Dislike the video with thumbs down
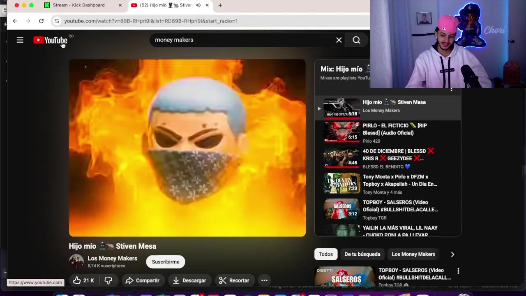This screenshot has width=526, height=296. point(108,280)
